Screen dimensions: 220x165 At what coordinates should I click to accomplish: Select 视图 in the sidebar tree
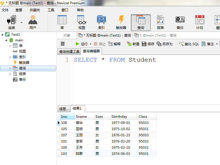pos(22,51)
